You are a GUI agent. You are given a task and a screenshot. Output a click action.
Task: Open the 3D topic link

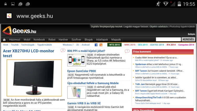[x=77, y=45]
